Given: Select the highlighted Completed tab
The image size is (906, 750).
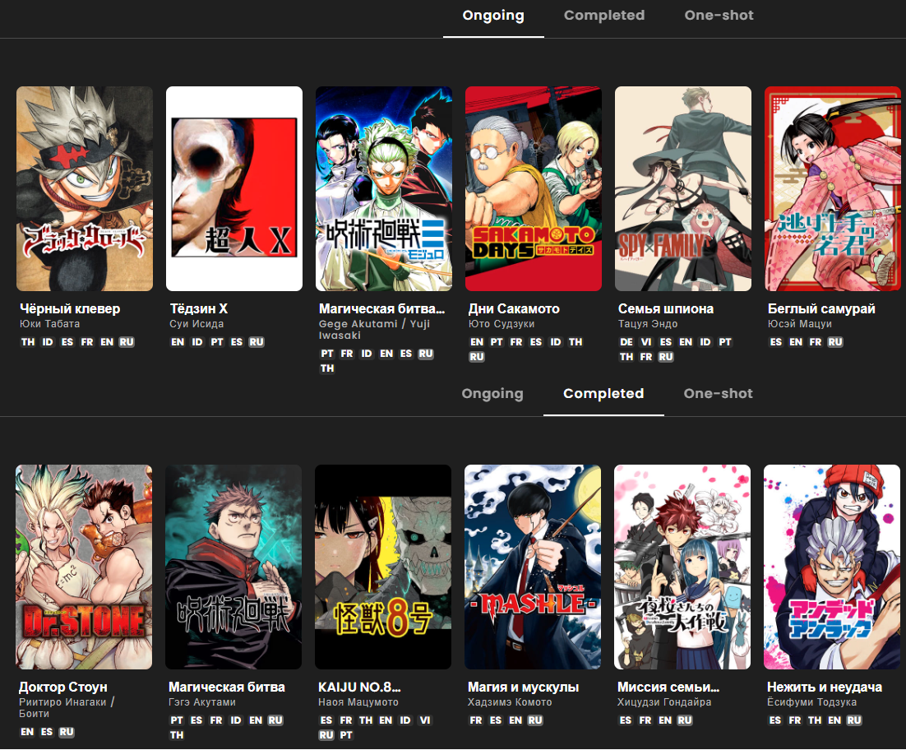Looking at the screenshot, I should coord(603,393).
